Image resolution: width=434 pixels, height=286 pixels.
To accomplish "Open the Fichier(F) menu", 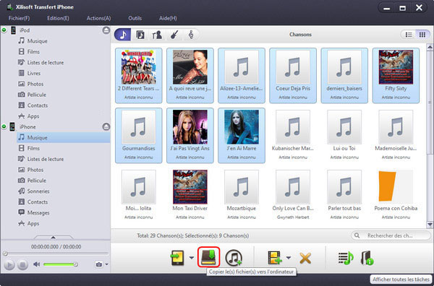I will [x=19, y=18].
